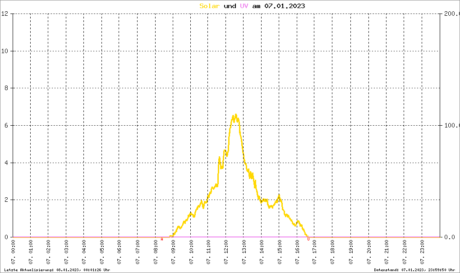Click time label '07. 16:00'

pyautogui.click(x=297, y=252)
